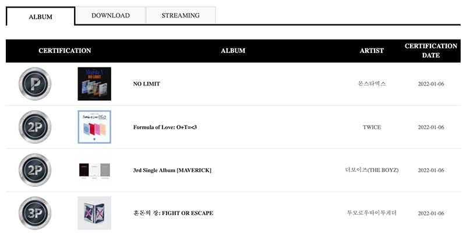Click the 3P certification badge for FIGHT OR ESCAPE
The height and width of the screenshot is (234, 466).
click(35, 213)
